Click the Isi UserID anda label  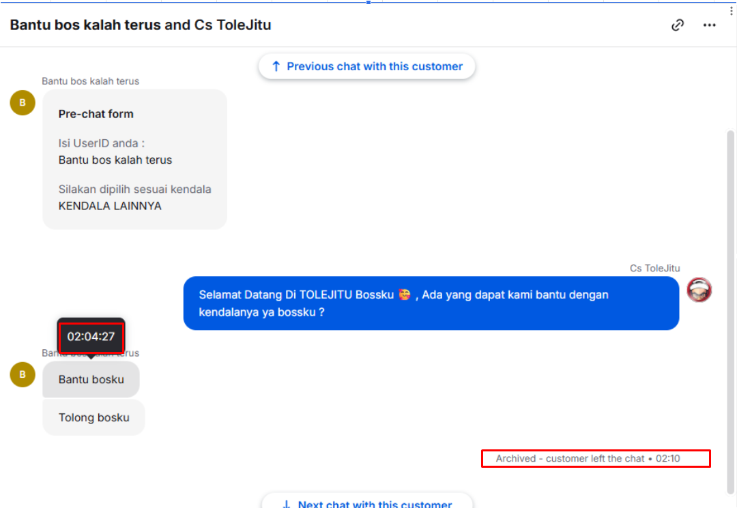pos(102,143)
